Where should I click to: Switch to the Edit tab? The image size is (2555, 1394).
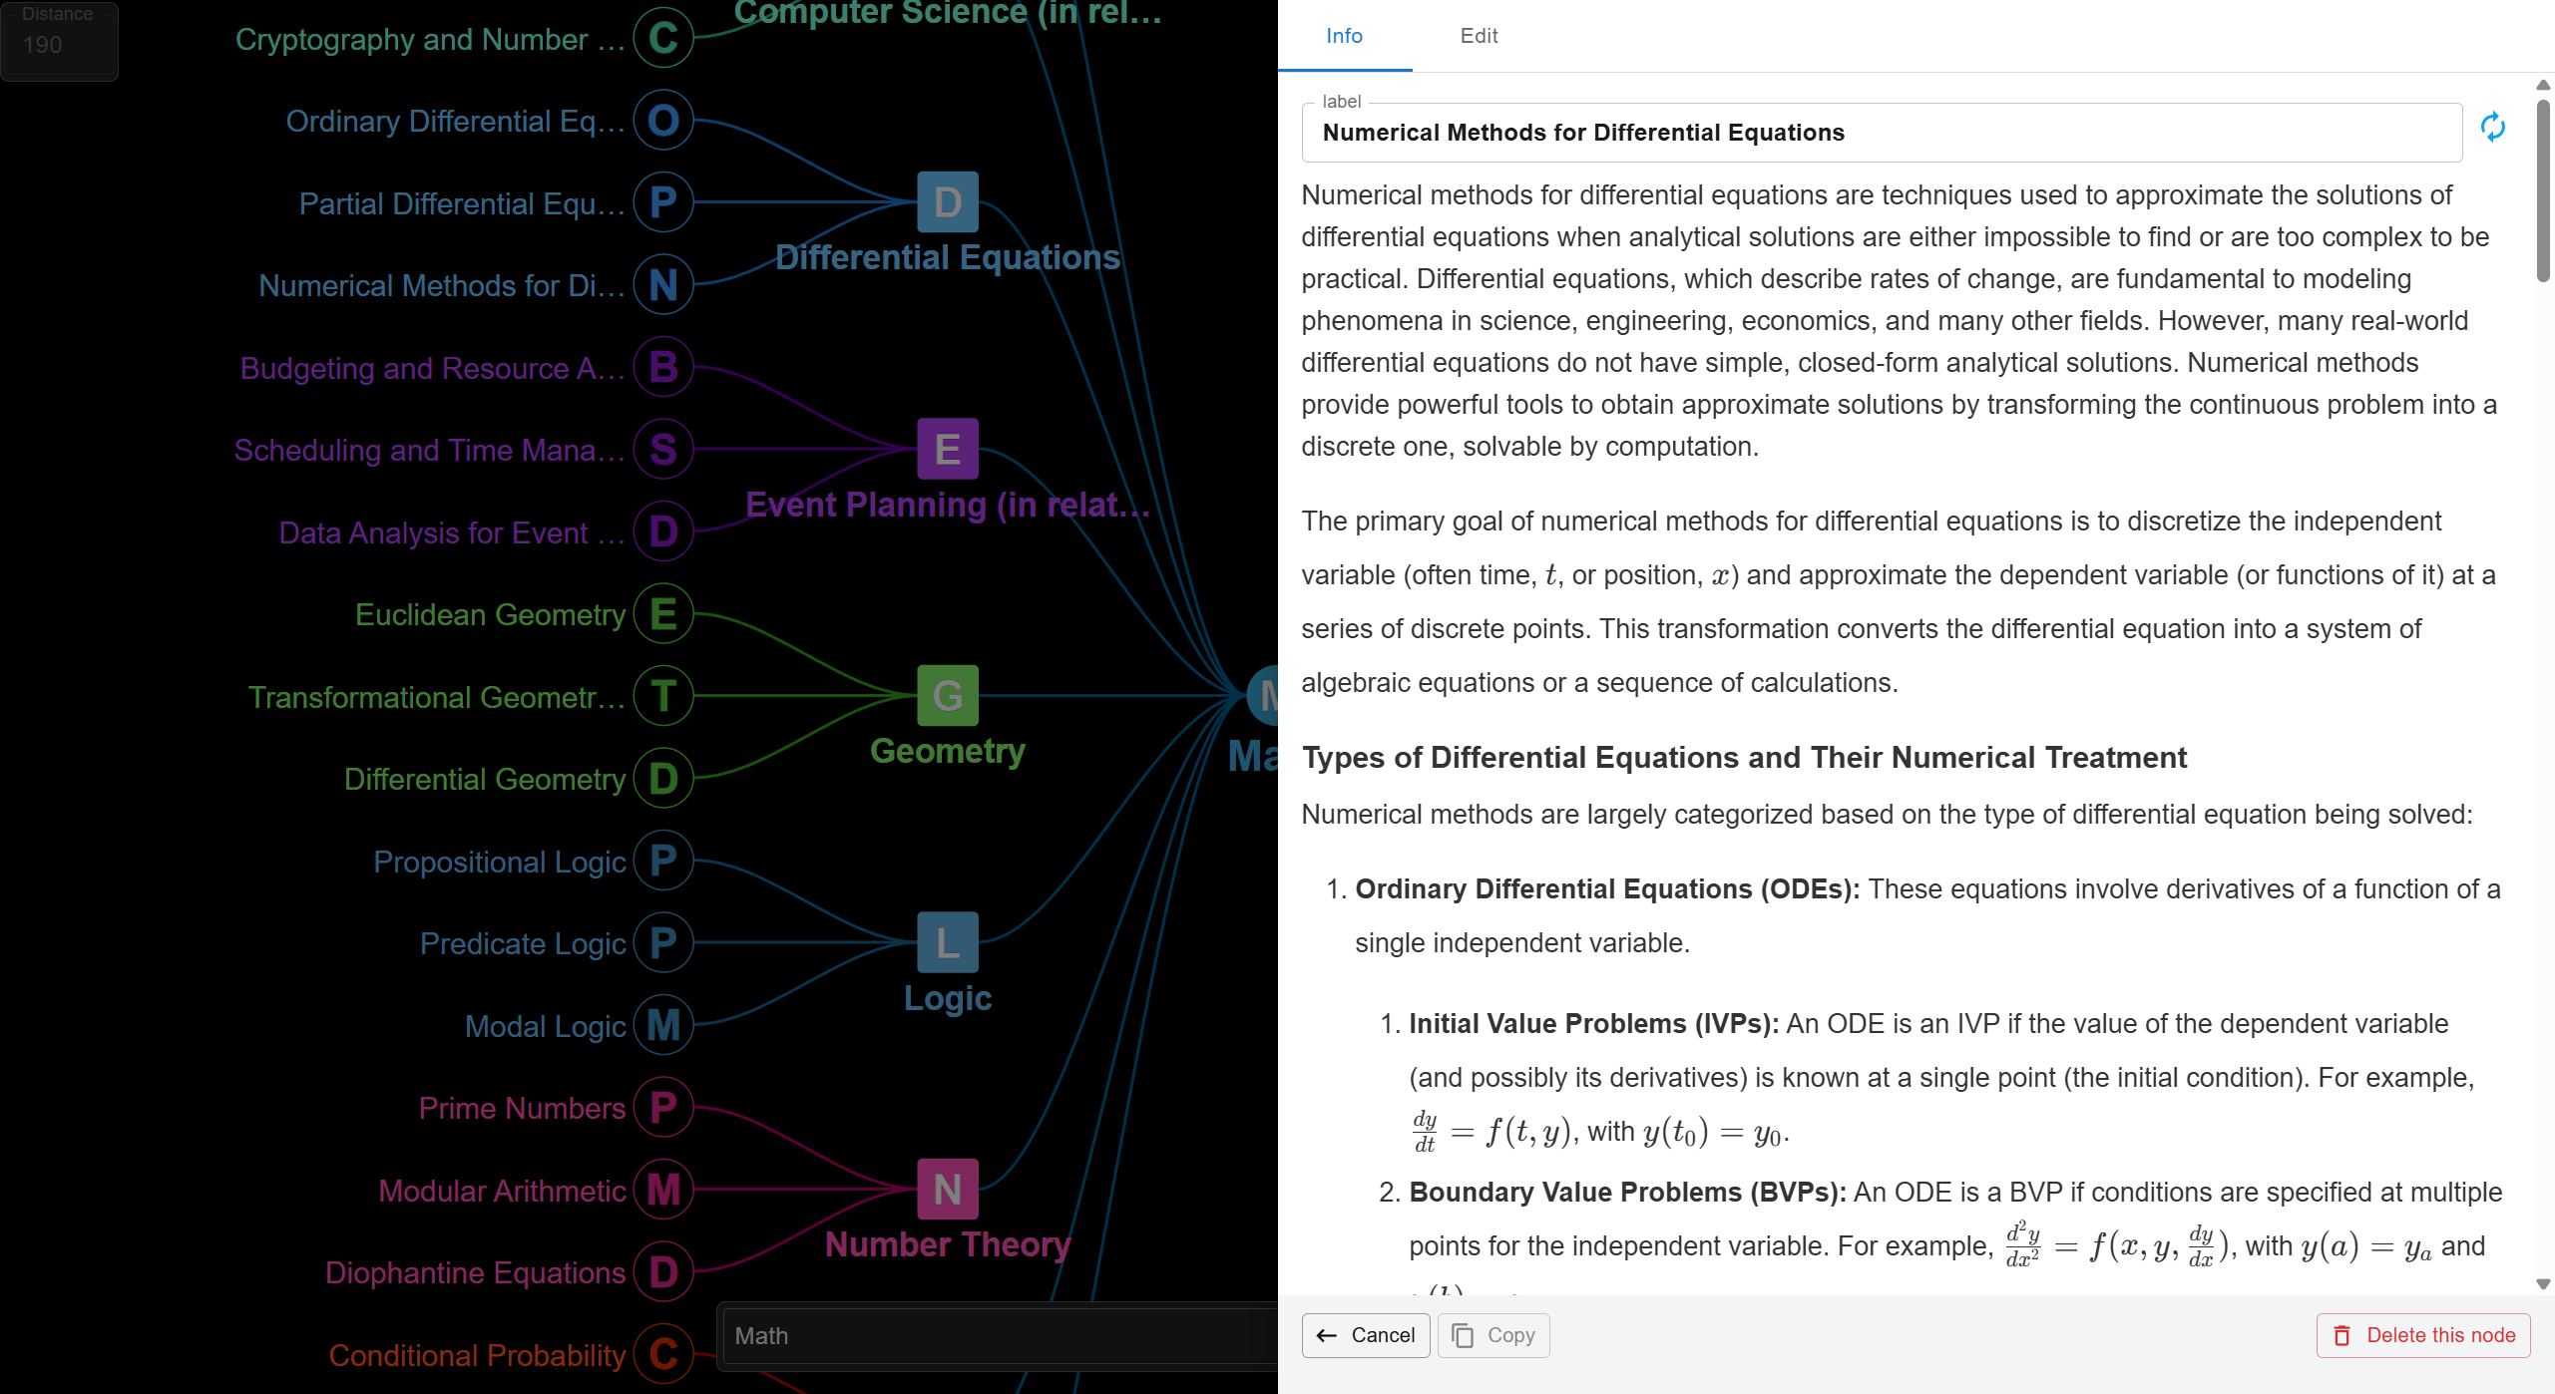click(x=1479, y=36)
